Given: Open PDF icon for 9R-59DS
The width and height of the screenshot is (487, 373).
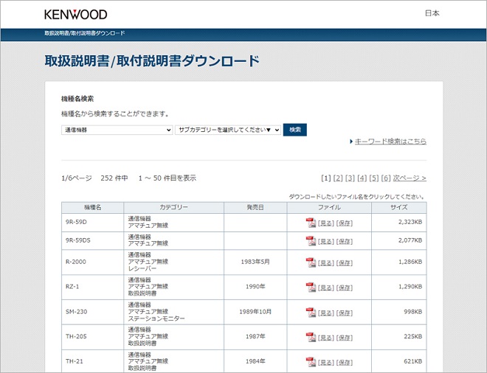Looking at the screenshot, I should click(x=311, y=241).
